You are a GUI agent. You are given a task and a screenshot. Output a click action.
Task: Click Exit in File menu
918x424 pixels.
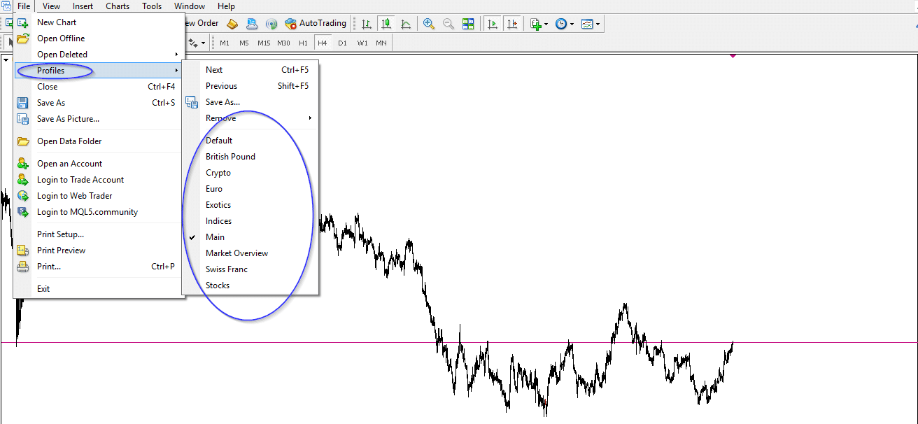pos(99,289)
